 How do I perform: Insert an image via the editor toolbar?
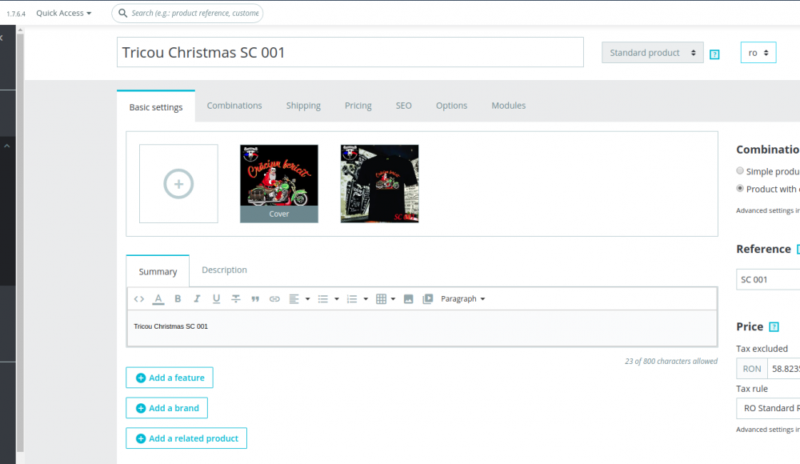pyautogui.click(x=408, y=298)
